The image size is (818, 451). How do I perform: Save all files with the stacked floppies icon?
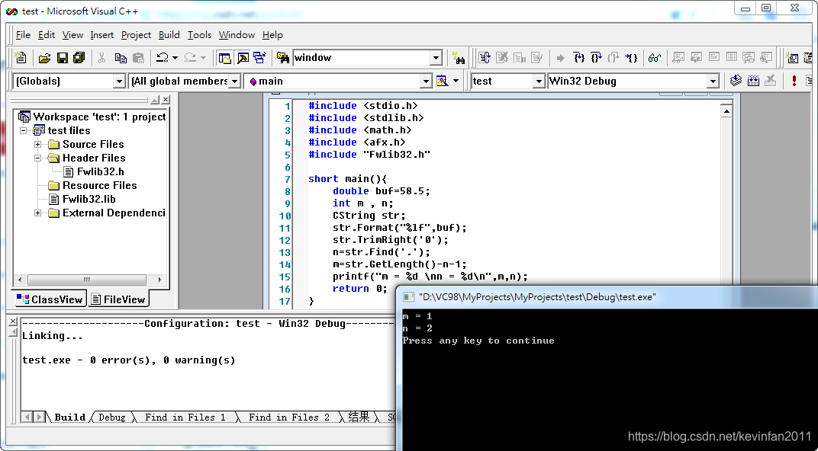pos(79,58)
